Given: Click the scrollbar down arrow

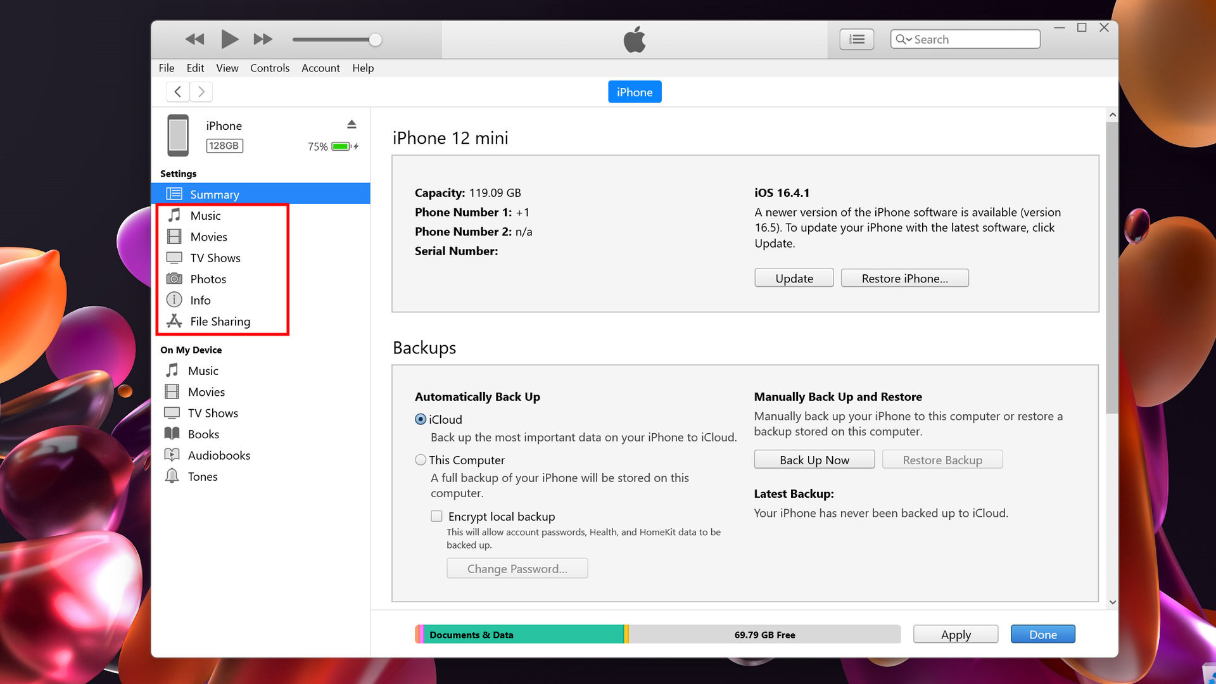Looking at the screenshot, I should click(1112, 602).
